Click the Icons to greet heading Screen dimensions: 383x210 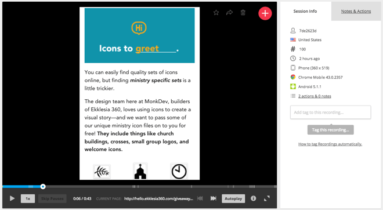[x=139, y=48]
